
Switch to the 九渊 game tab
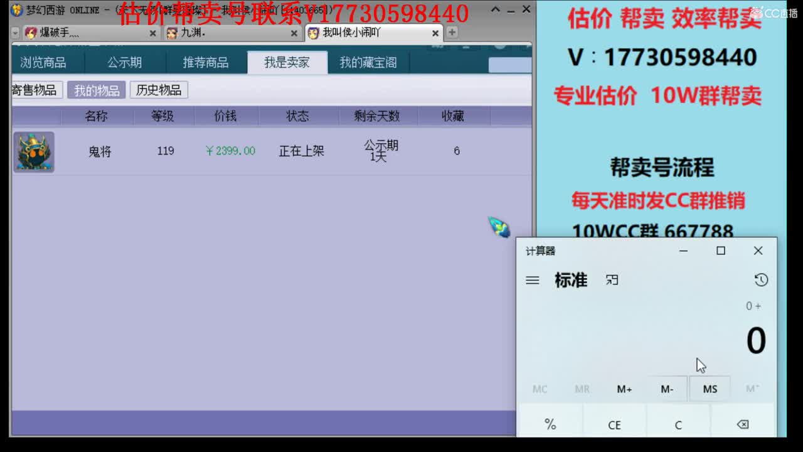pos(232,33)
